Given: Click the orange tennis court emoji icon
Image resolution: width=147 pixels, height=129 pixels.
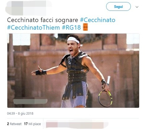Looking at the screenshot, I should coord(85,27).
